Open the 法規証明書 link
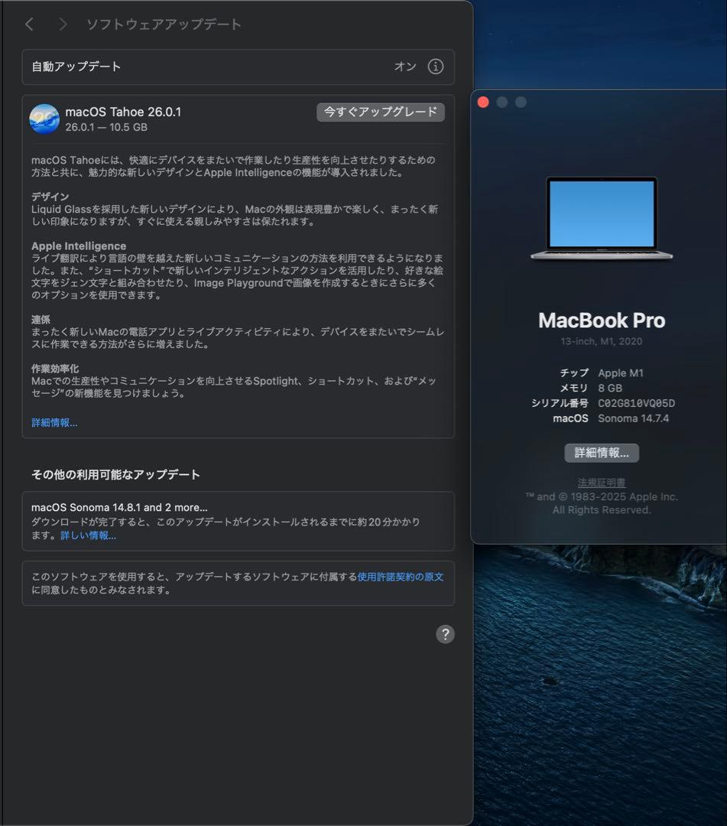The width and height of the screenshot is (727, 826). [601, 482]
